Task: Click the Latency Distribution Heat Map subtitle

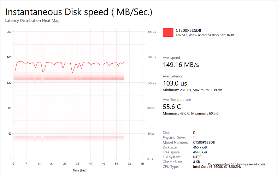Action: click(x=32, y=20)
